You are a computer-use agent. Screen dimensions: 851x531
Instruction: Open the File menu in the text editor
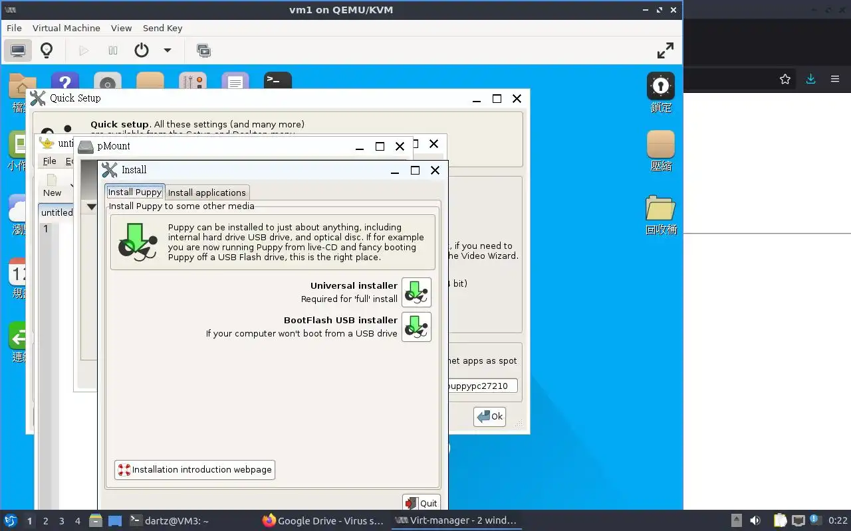click(x=50, y=161)
